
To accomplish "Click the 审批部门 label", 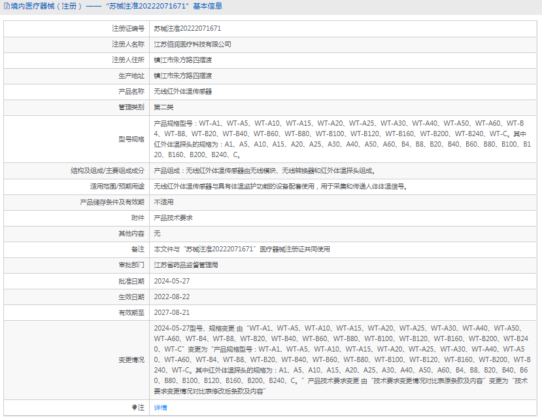I will click(x=131, y=265).
